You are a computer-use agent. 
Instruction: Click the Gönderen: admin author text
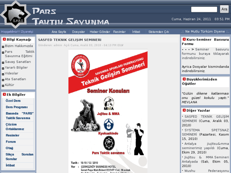50,45
